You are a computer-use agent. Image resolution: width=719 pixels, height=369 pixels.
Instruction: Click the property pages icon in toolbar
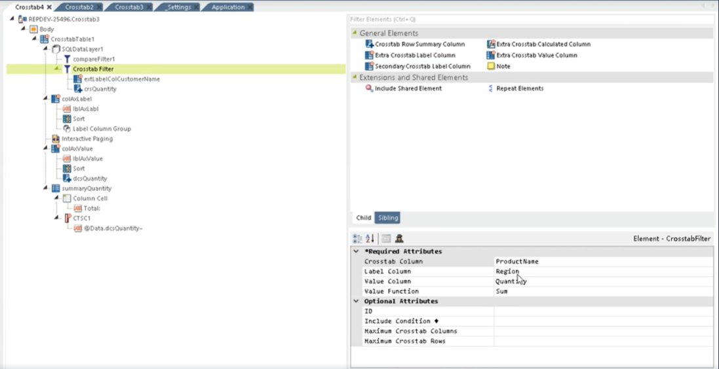coord(386,238)
